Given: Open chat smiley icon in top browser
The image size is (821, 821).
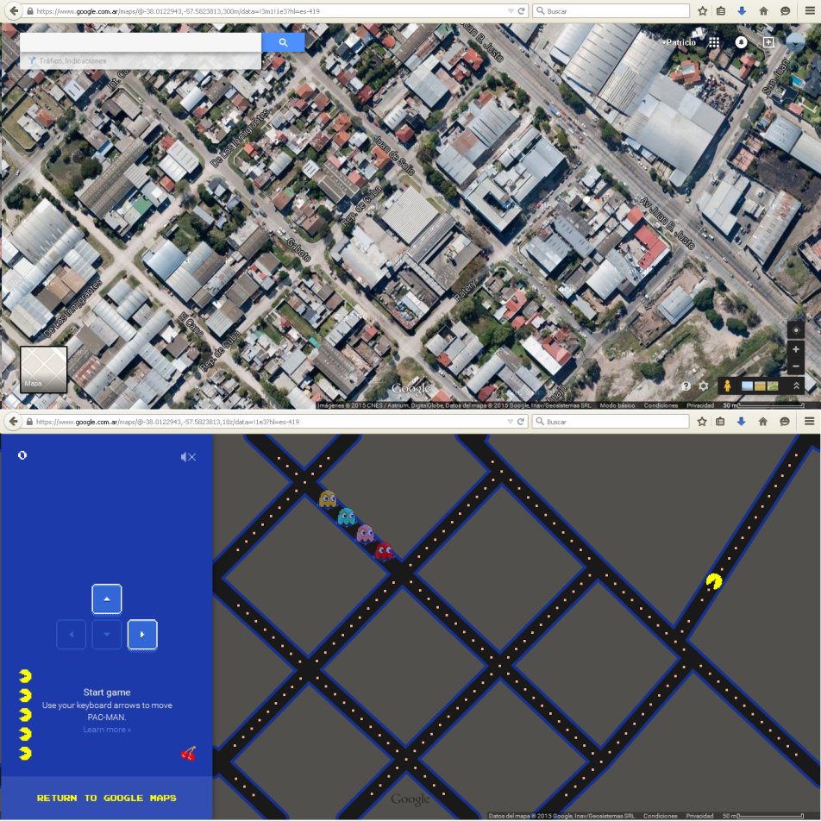Looking at the screenshot, I should pos(785,11).
